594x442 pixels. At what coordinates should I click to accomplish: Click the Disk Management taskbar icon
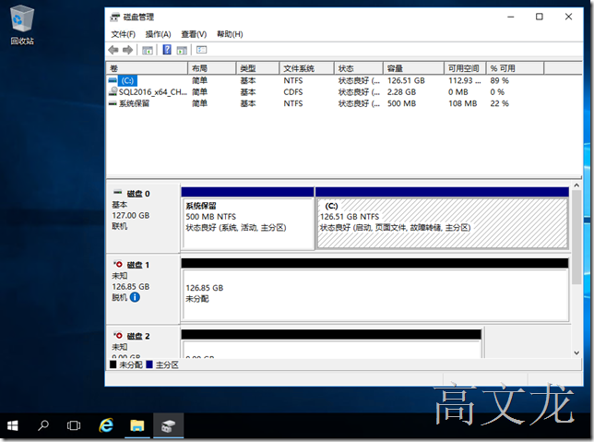168,425
